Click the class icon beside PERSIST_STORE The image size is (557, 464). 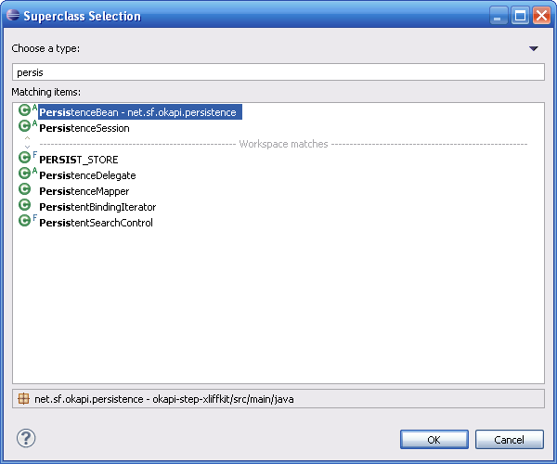point(24,158)
